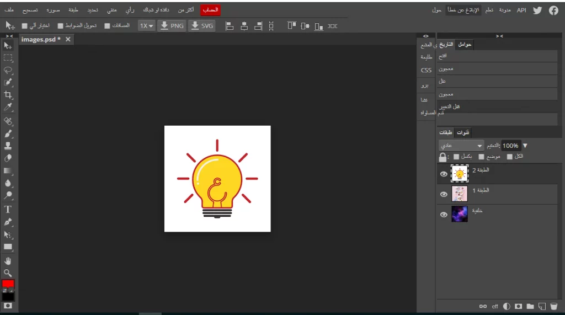Select the Hand tool
Screen dimensions: 565x315
(8, 260)
